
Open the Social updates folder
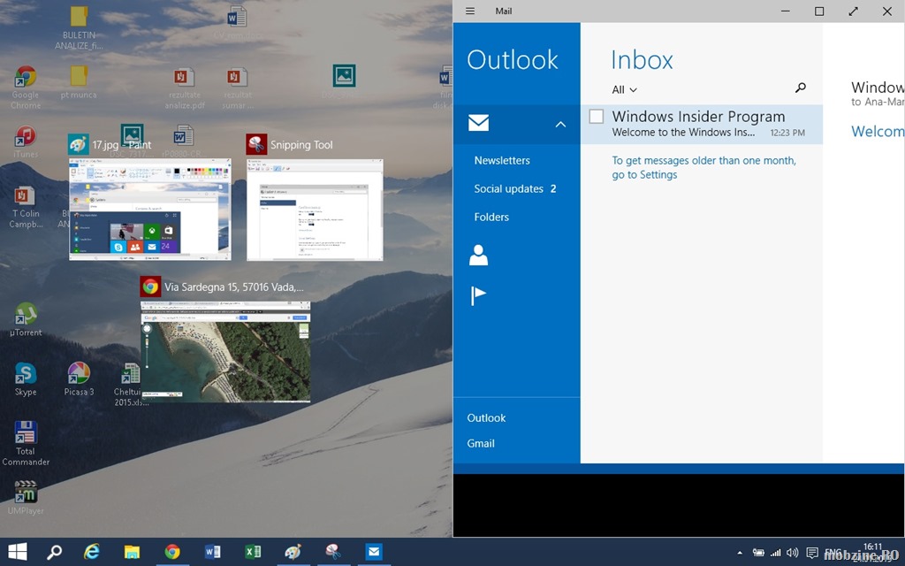tap(515, 189)
